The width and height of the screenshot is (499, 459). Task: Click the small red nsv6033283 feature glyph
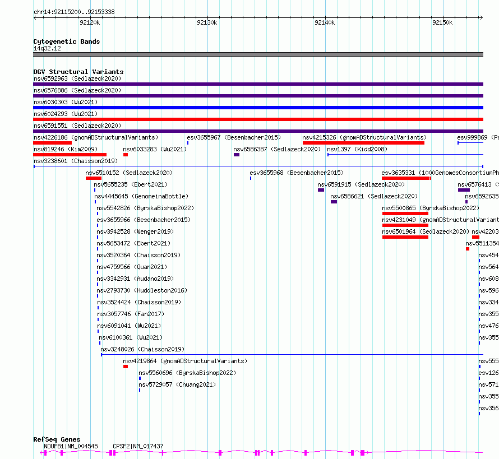(126, 155)
